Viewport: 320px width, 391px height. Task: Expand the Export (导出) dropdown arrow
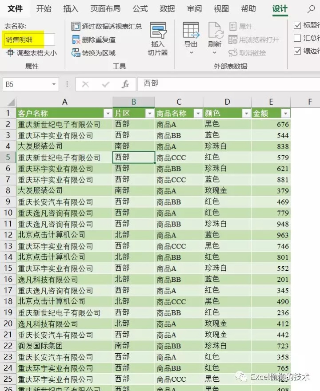tap(191, 53)
